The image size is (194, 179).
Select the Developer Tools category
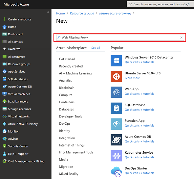(71, 116)
